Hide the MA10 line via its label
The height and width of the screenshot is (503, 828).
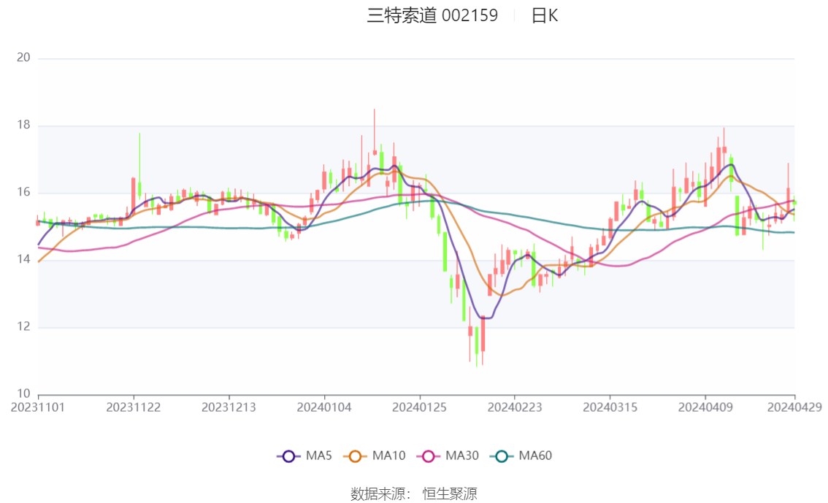388,456
